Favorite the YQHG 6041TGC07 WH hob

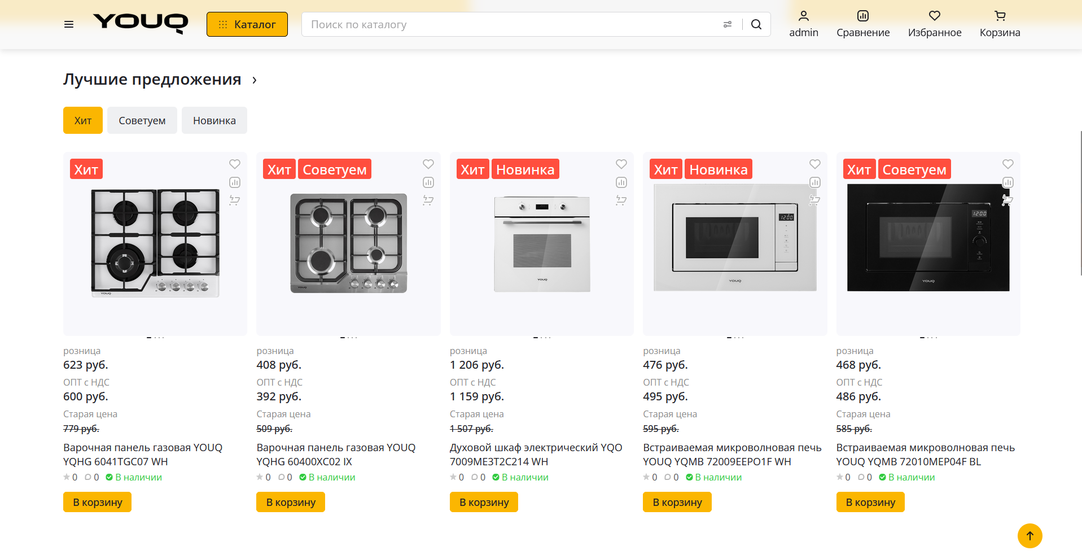(235, 164)
